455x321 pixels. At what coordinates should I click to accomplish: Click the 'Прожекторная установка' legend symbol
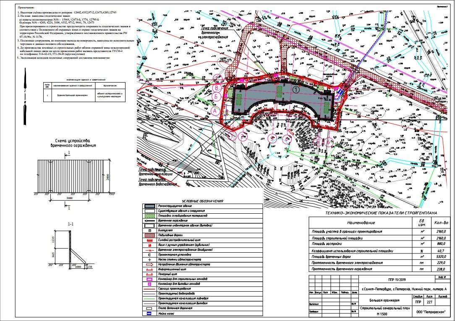[x=149, y=255]
